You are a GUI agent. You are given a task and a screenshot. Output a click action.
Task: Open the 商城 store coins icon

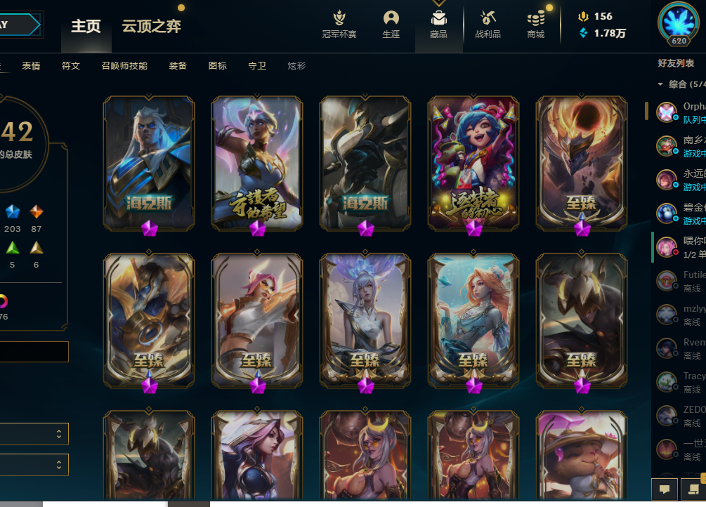tap(536, 18)
